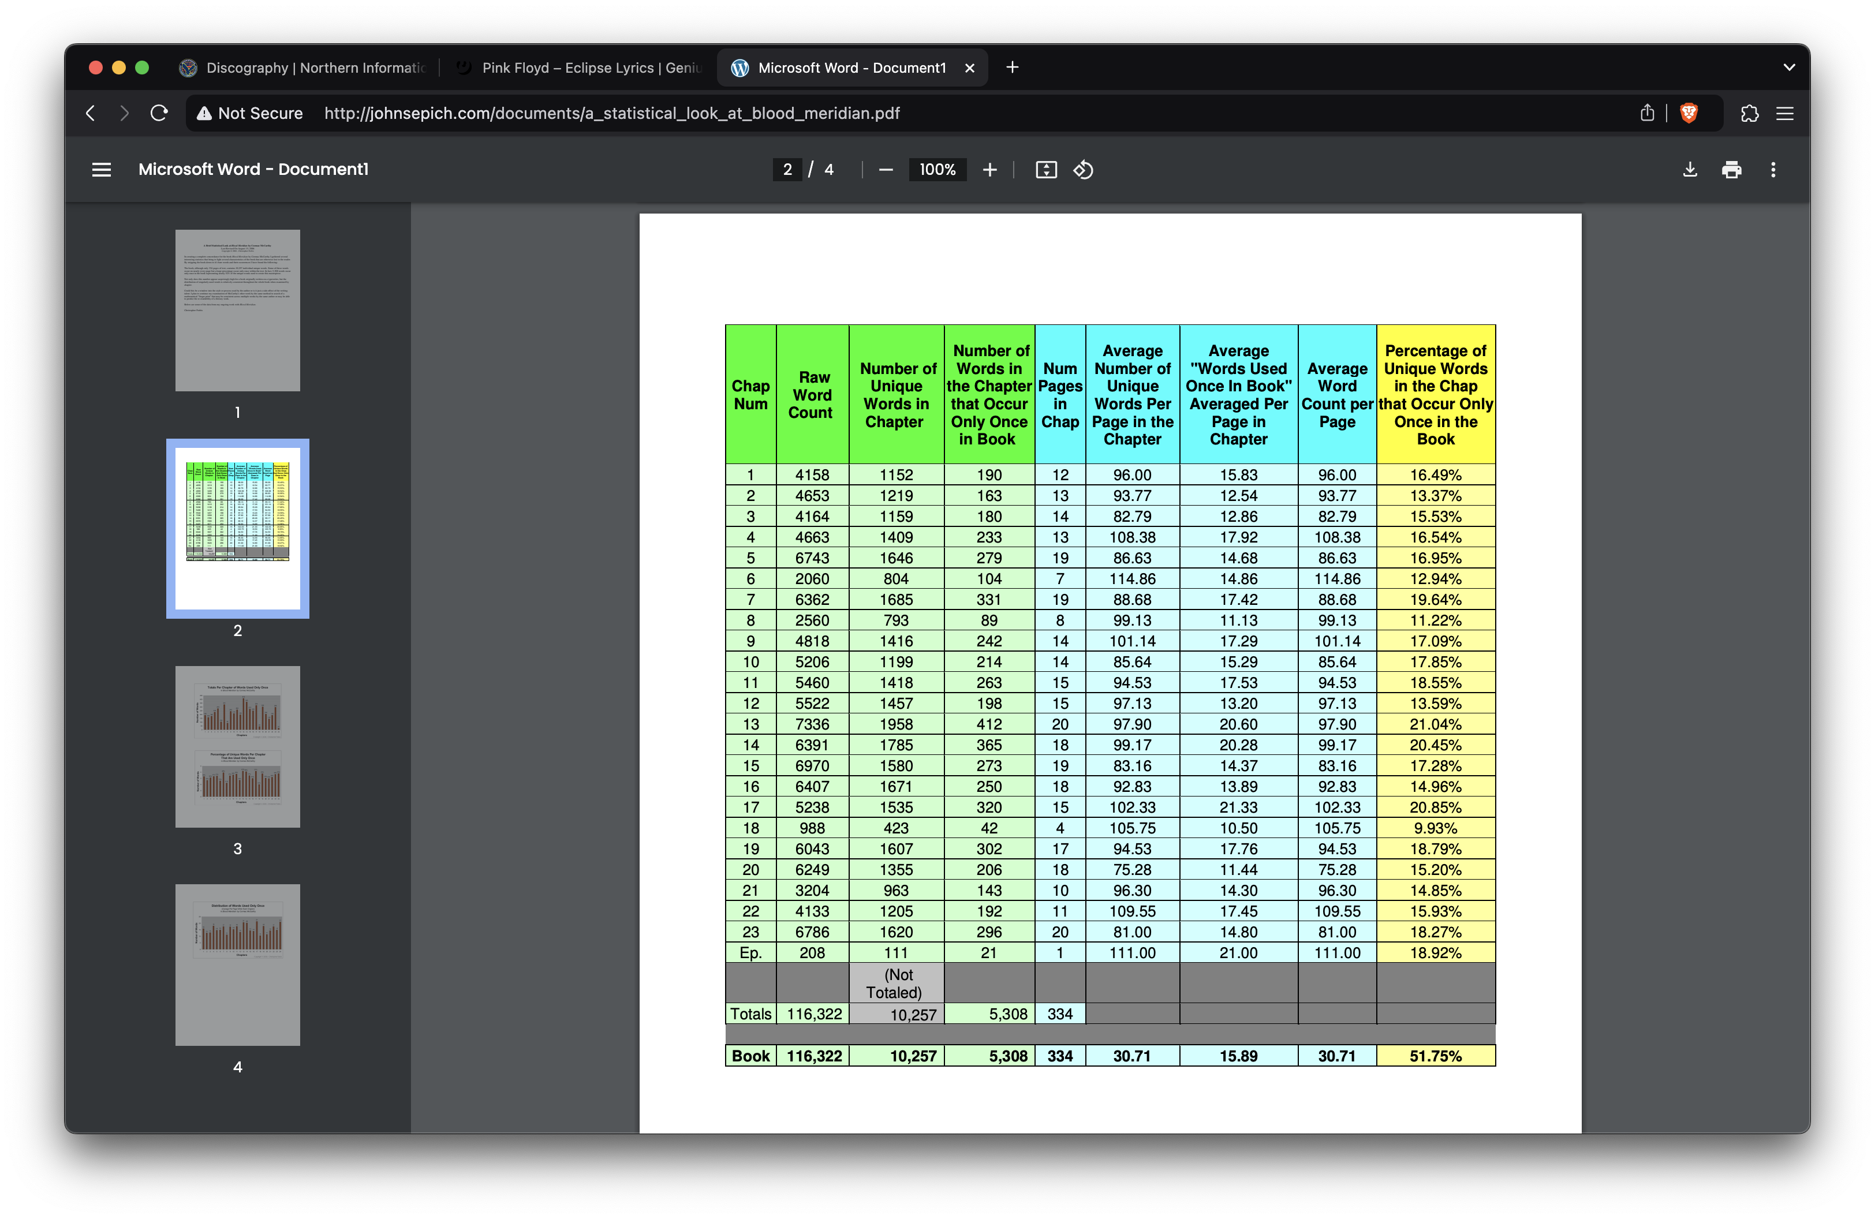The height and width of the screenshot is (1219, 1875).
Task: Reload the current PDF page
Action: 159,113
